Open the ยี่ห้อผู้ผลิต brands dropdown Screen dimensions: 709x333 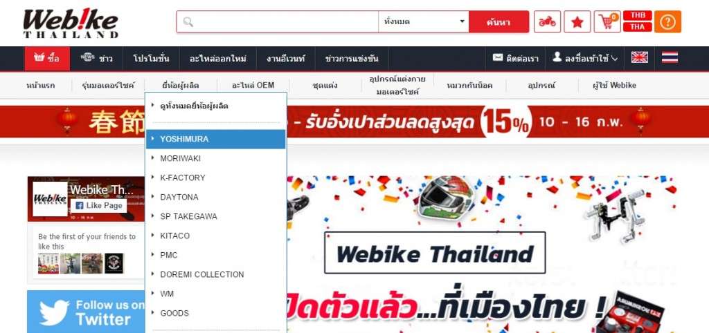181,85
